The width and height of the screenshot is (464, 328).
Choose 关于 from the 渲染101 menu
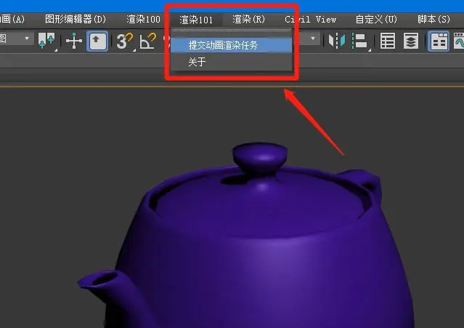pyautogui.click(x=232, y=62)
